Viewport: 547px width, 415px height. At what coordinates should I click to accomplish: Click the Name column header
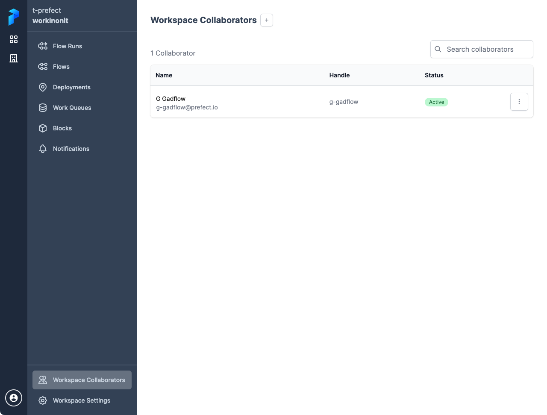pos(164,75)
